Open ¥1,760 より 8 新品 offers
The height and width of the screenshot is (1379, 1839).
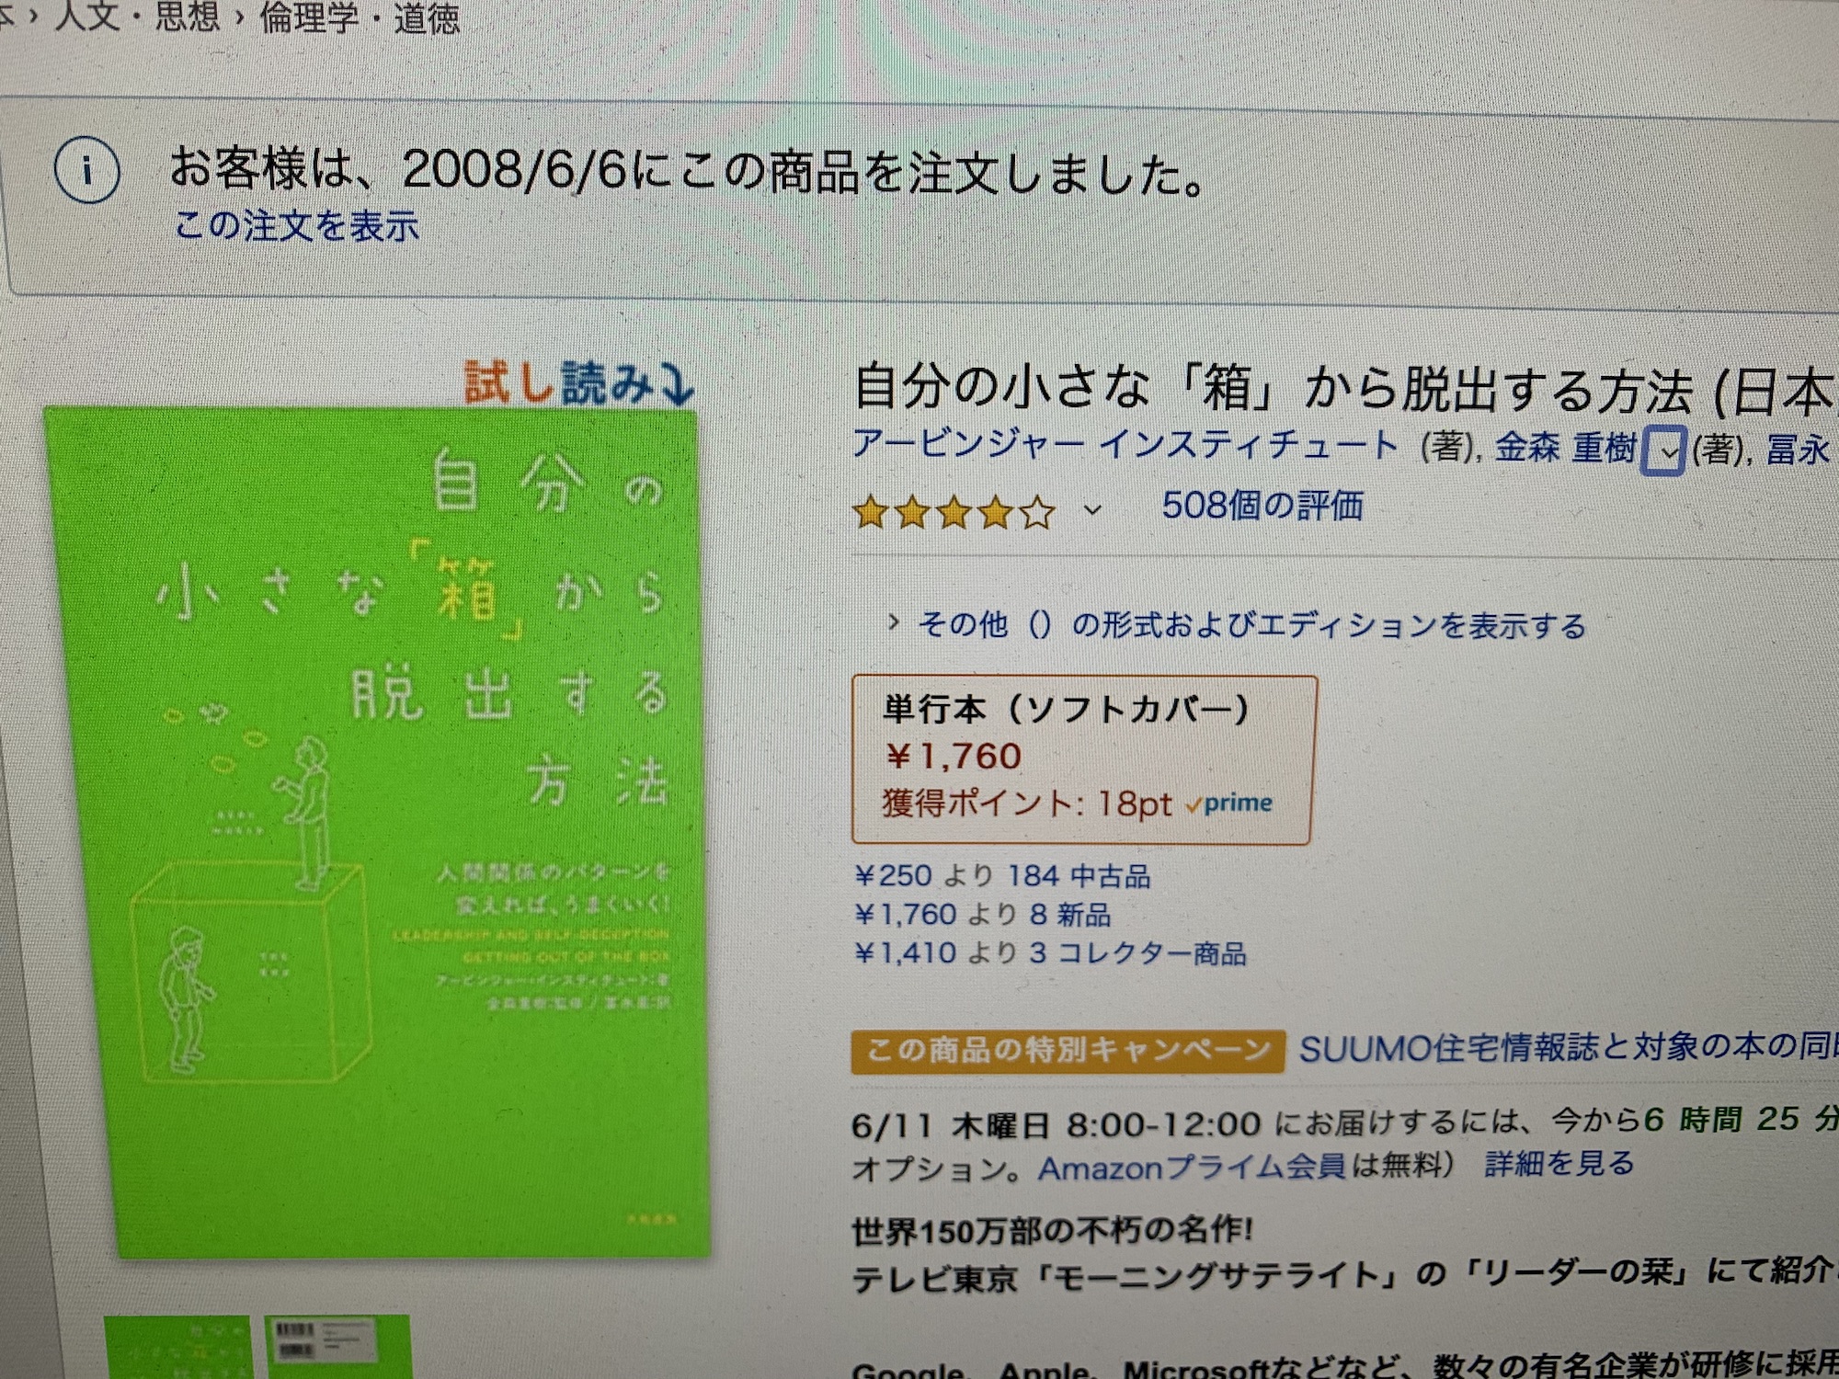(x=982, y=915)
